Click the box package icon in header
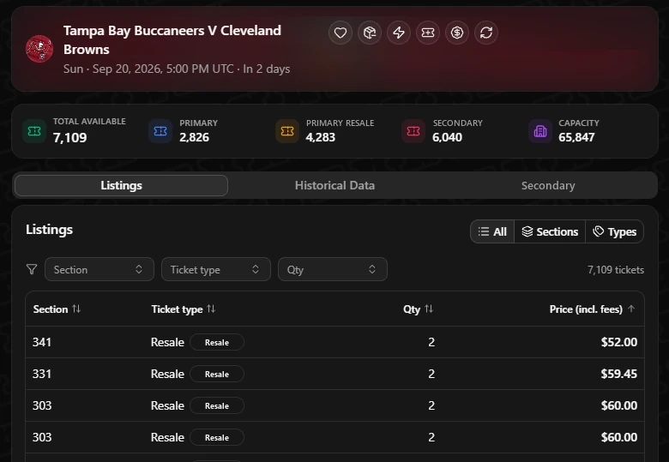This screenshot has height=462, width=669. [x=370, y=33]
